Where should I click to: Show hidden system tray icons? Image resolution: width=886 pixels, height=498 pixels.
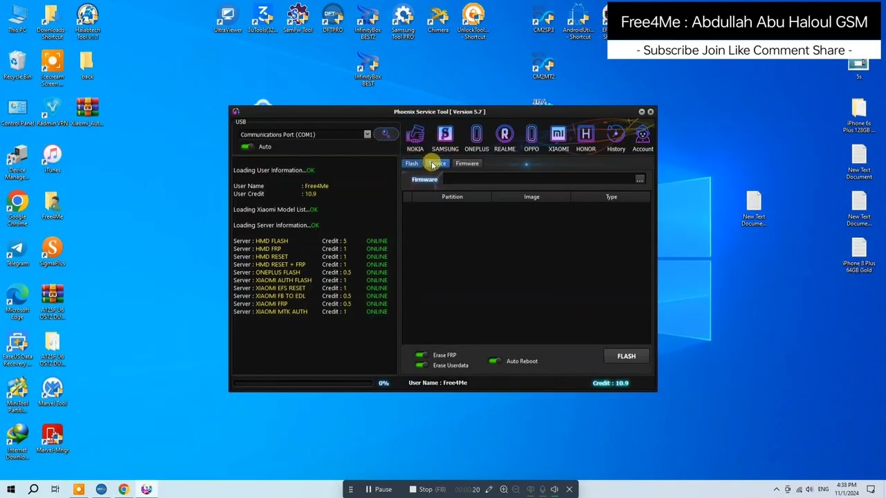pos(776,490)
